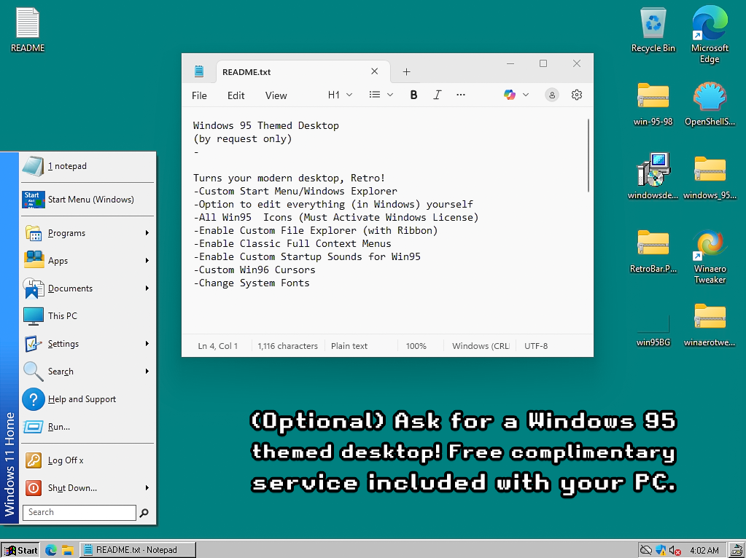Open the windows_95... zip folder
Image resolution: width=746 pixels, height=558 pixels.
point(710,177)
